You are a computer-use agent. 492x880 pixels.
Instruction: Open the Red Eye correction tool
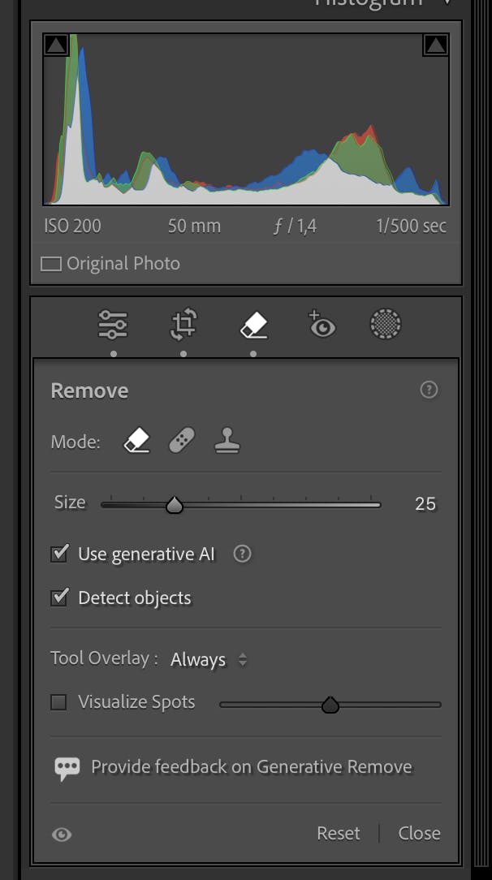click(322, 324)
